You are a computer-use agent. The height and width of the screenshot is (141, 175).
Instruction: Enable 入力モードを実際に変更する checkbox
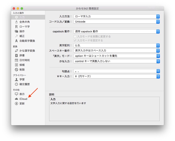click(75, 36)
